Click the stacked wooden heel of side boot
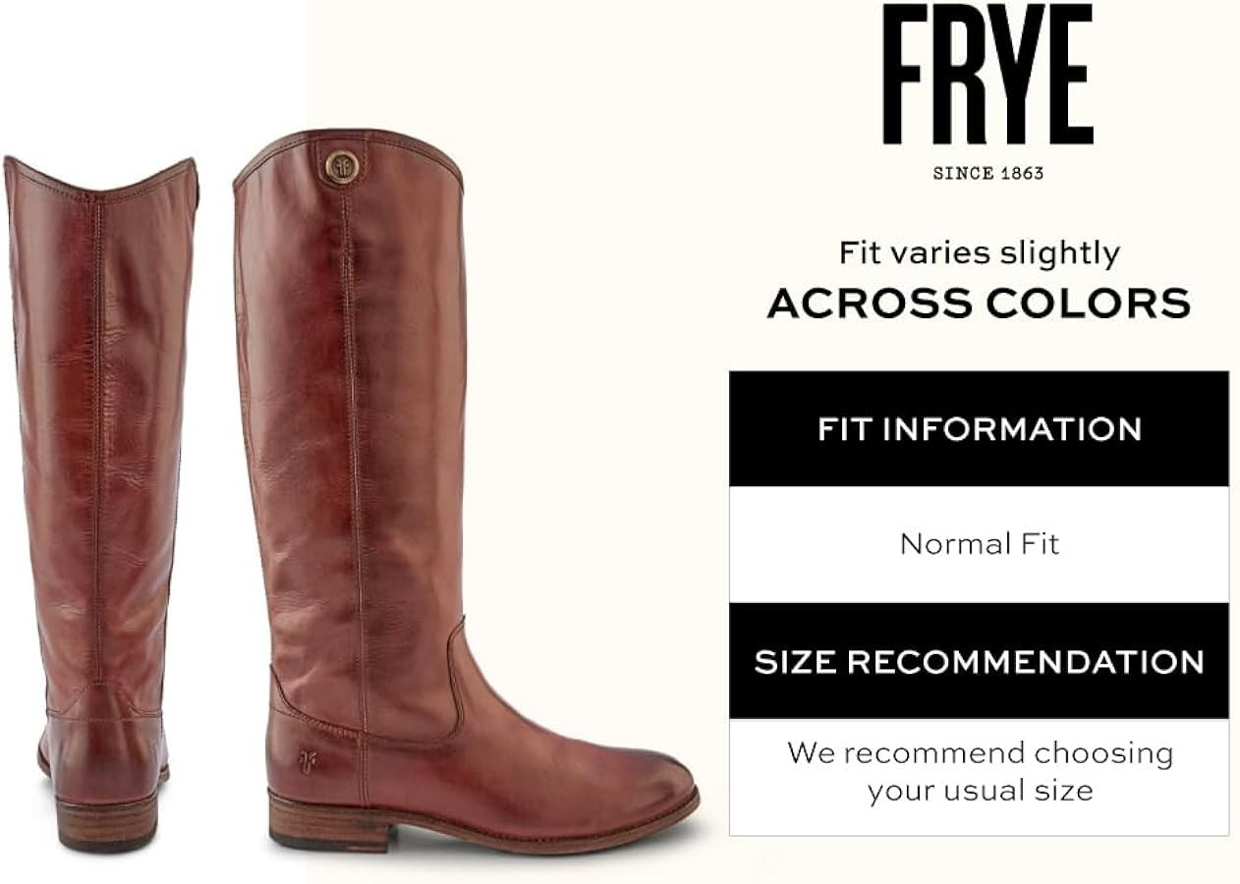The height and width of the screenshot is (884, 1240). pyautogui.click(x=331, y=821)
